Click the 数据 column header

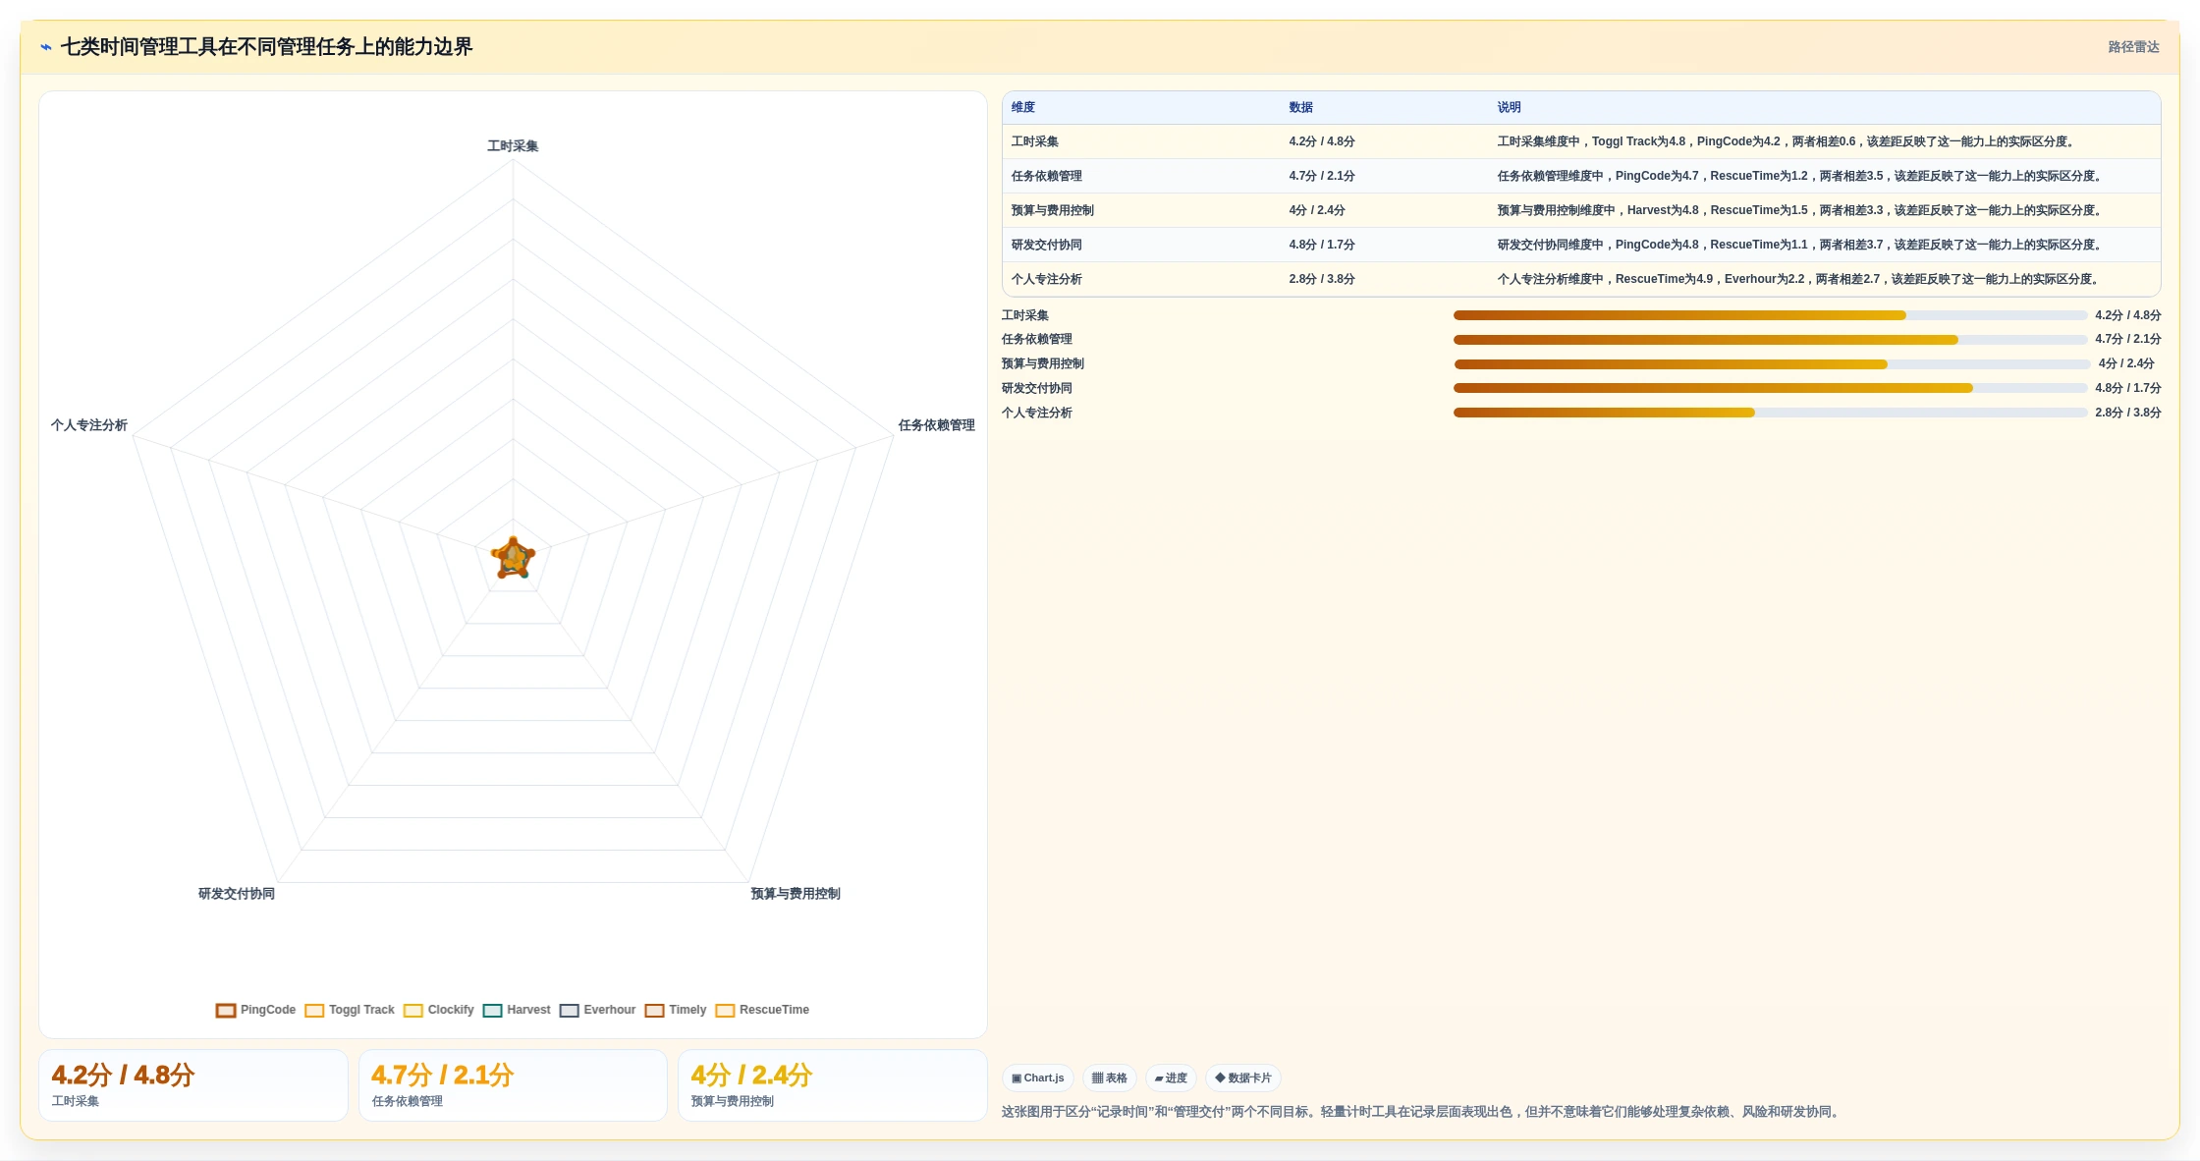[1301, 107]
